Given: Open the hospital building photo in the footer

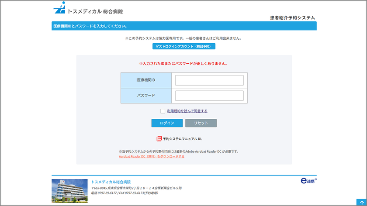Looking at the screenshot, I should [x=69, y=191].
